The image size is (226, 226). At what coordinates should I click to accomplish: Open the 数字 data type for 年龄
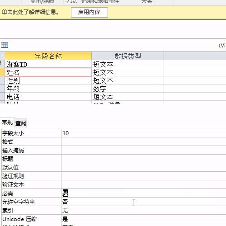(127, 89)
